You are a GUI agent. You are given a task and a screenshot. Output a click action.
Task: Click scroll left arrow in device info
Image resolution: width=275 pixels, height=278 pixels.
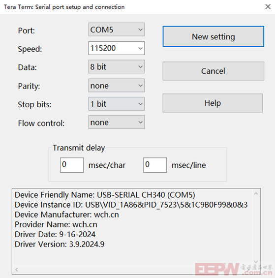point(17,270)
